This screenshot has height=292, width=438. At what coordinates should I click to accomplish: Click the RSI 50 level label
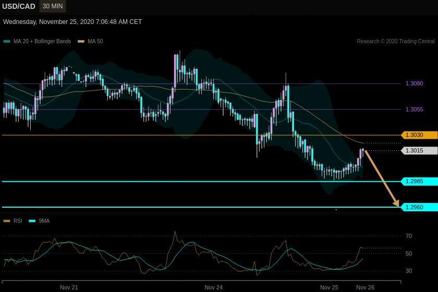(409, 253)
